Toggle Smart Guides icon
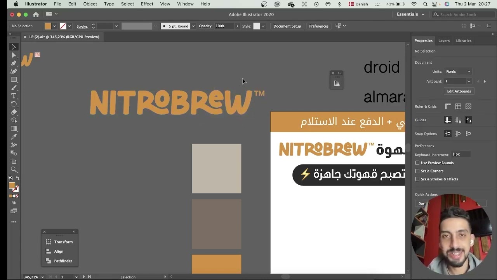 (x=468, y=120)
